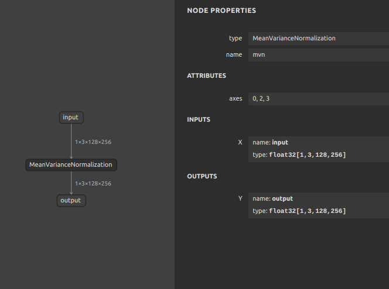Click the NODE PROPERTIES heading
Screen dimensions: 389x289
click(221, 11)
